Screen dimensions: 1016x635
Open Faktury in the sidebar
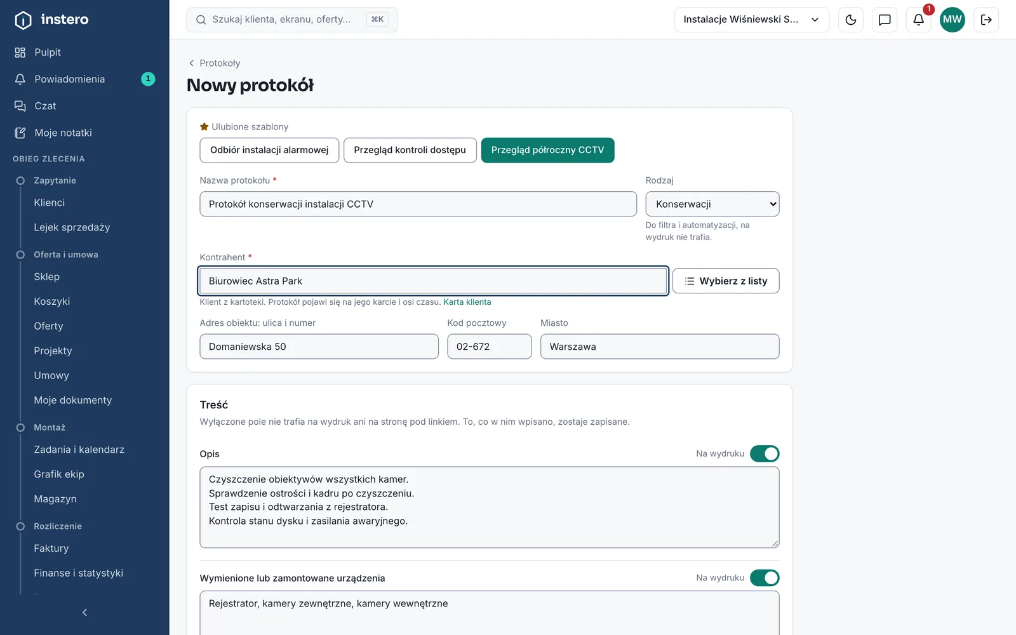(51, 548)
